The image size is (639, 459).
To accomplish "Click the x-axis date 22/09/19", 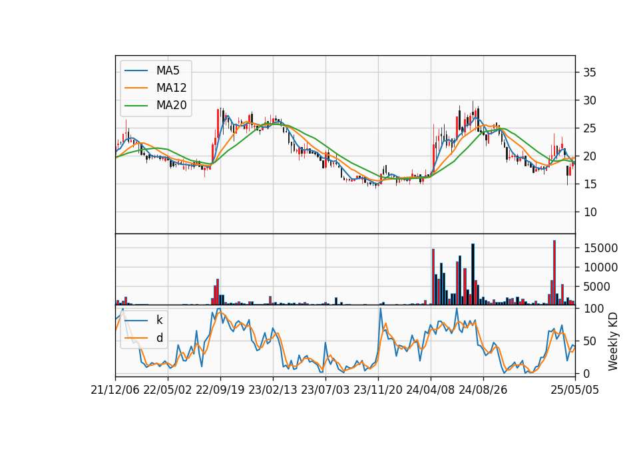I will click(x=220, y=390).
